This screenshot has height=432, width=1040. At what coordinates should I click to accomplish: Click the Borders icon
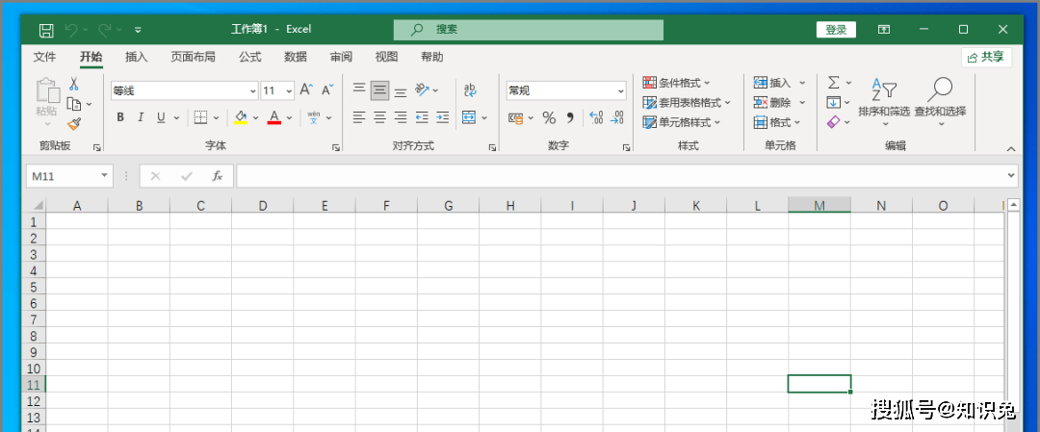coord(200,118)
